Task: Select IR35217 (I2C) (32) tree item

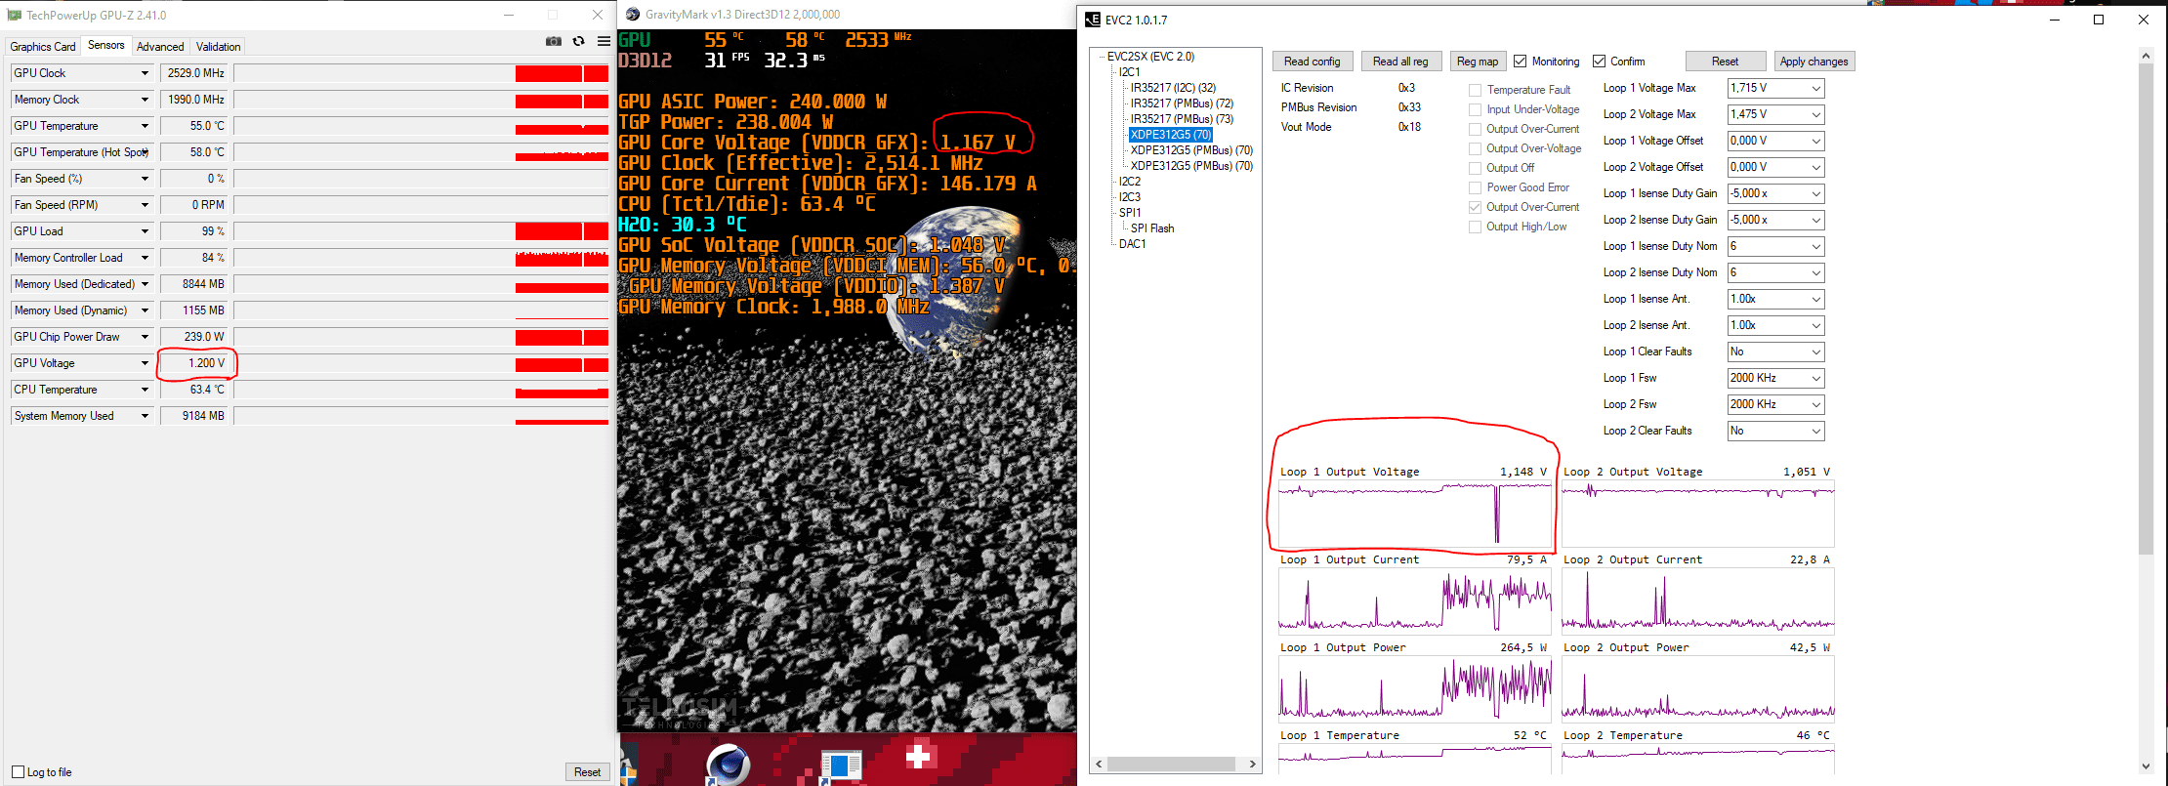Action: (1173, 88)
